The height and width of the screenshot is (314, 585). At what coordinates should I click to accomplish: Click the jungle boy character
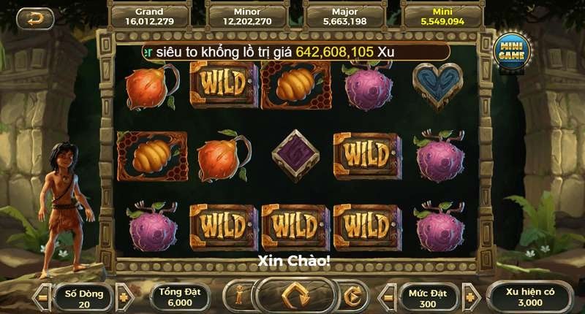coord(65,210)
